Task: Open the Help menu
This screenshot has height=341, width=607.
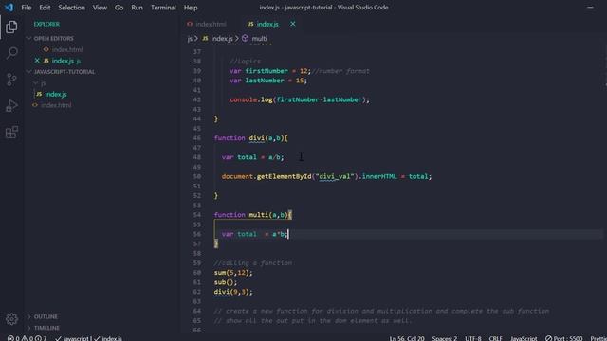Action: click(x=191, y=8)
